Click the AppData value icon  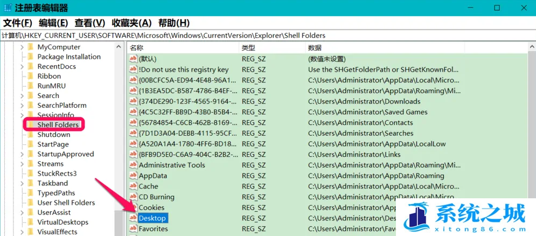coord(133,176)
